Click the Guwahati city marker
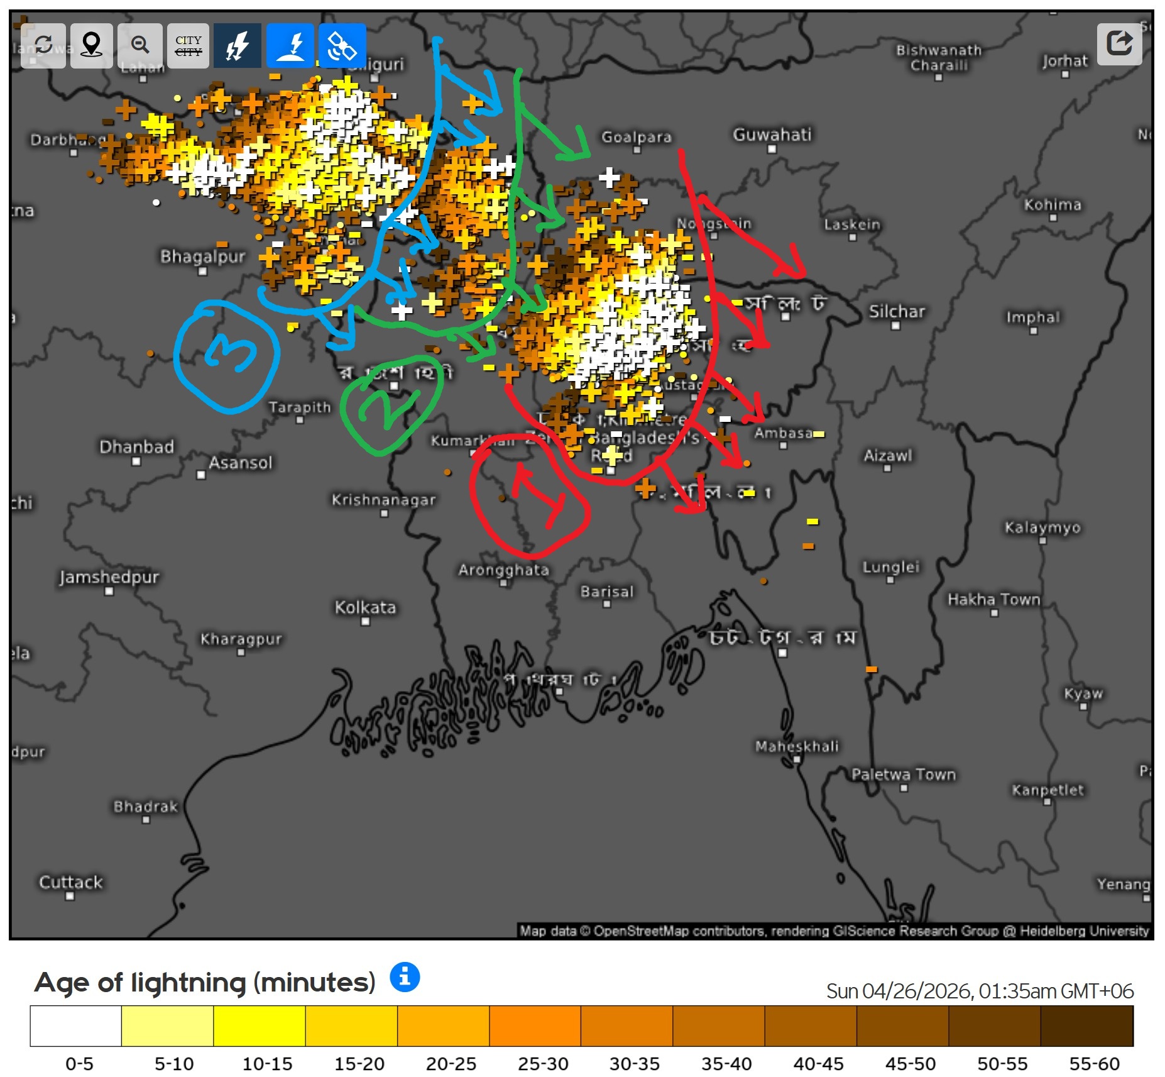The width and height of the screenshot is (1165, 1077). pos(772,149)
